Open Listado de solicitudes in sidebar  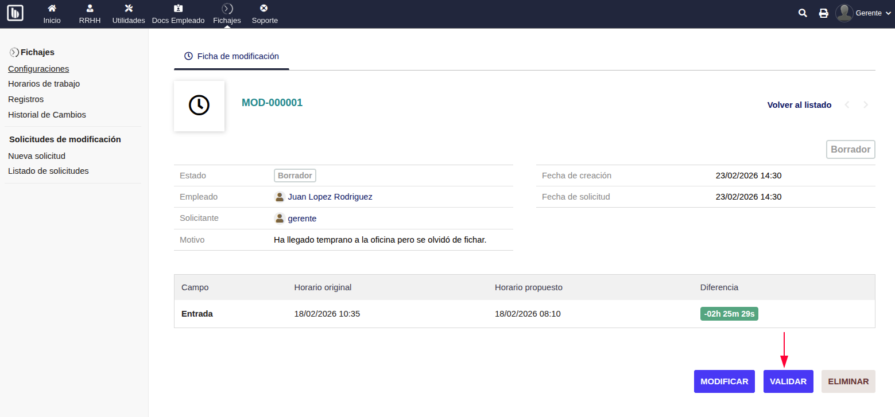[x=48, y=171]
